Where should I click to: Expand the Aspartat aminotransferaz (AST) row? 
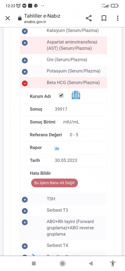click(25, 43)
